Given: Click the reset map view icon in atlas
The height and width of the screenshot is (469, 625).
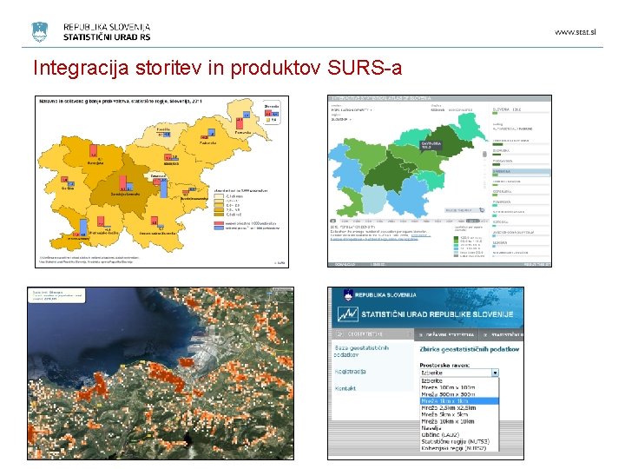Looking at the screenshot, I should point(482,210).
